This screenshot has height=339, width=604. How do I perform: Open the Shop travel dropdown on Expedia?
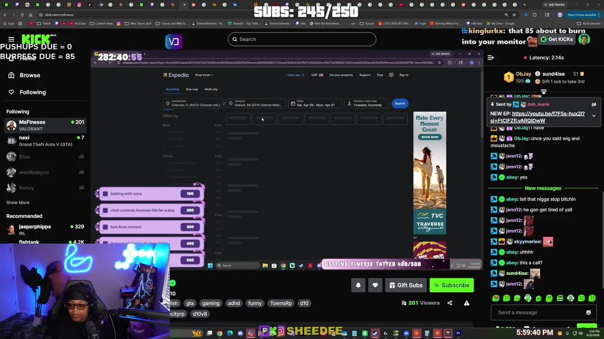pyautogui.click(x=204, y=75)
